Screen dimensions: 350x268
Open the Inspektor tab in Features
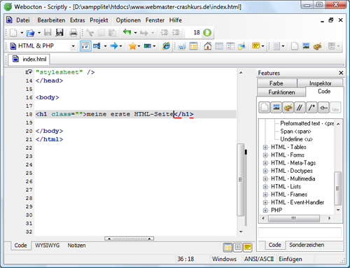pos(320,83)
